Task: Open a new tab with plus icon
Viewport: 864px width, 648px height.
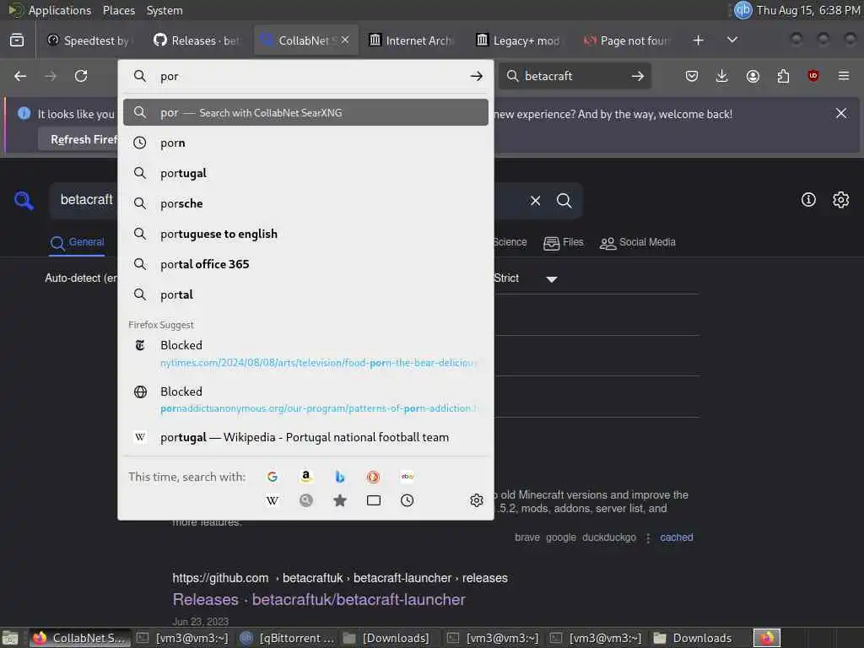Action: point(698,40)
